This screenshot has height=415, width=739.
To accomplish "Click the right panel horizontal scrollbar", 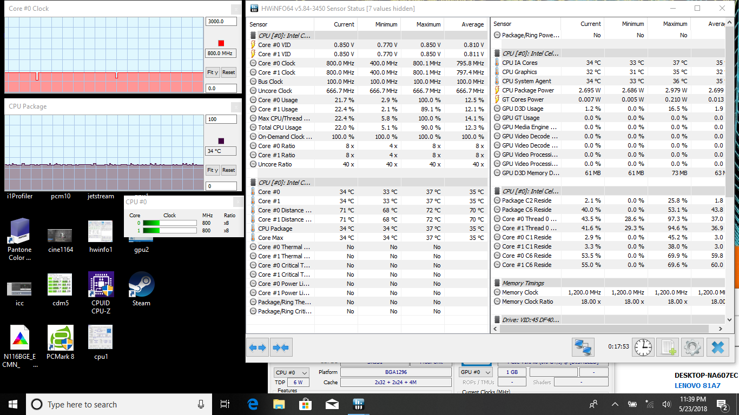I will pyautogui.click(x=608, y=328).
